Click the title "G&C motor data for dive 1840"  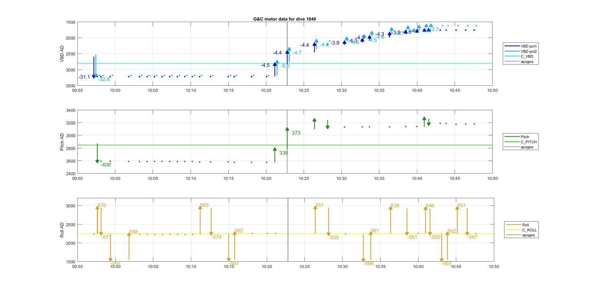coord(285,19)
